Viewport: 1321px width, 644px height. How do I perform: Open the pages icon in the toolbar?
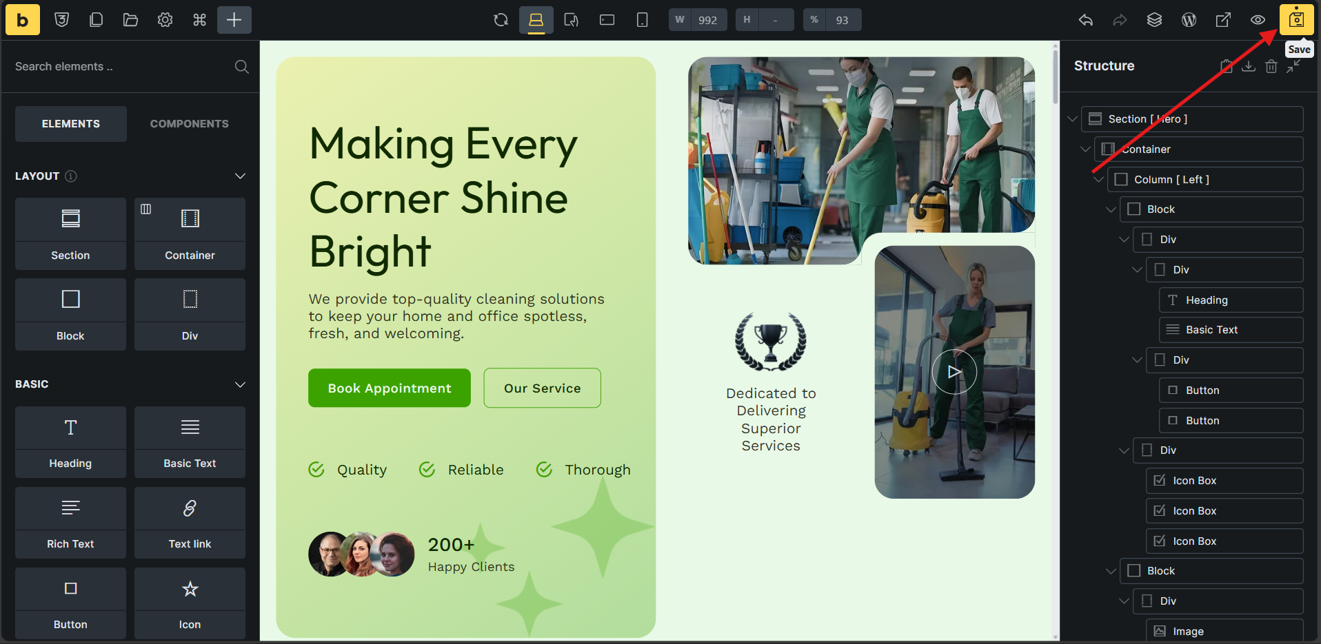[97, 20]
